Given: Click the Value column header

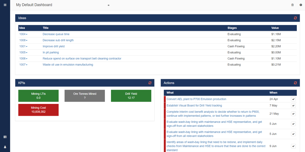Looking at the screenshot, I should tap(275, 28).
